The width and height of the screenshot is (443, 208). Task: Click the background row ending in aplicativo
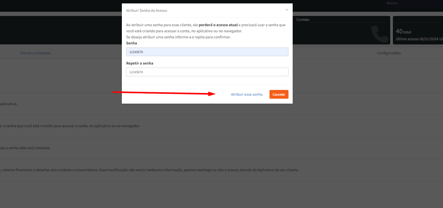pos(9,104)
